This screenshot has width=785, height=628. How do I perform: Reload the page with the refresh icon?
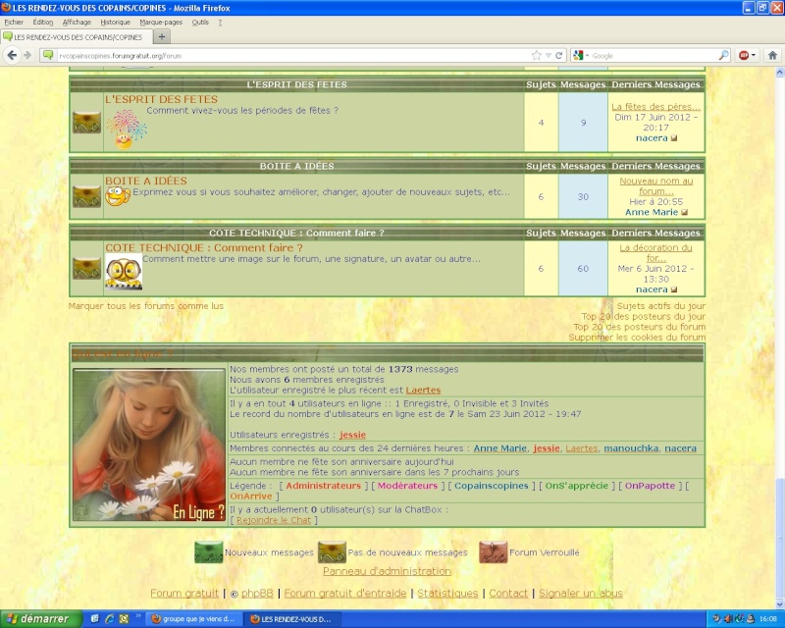[558, 55]
